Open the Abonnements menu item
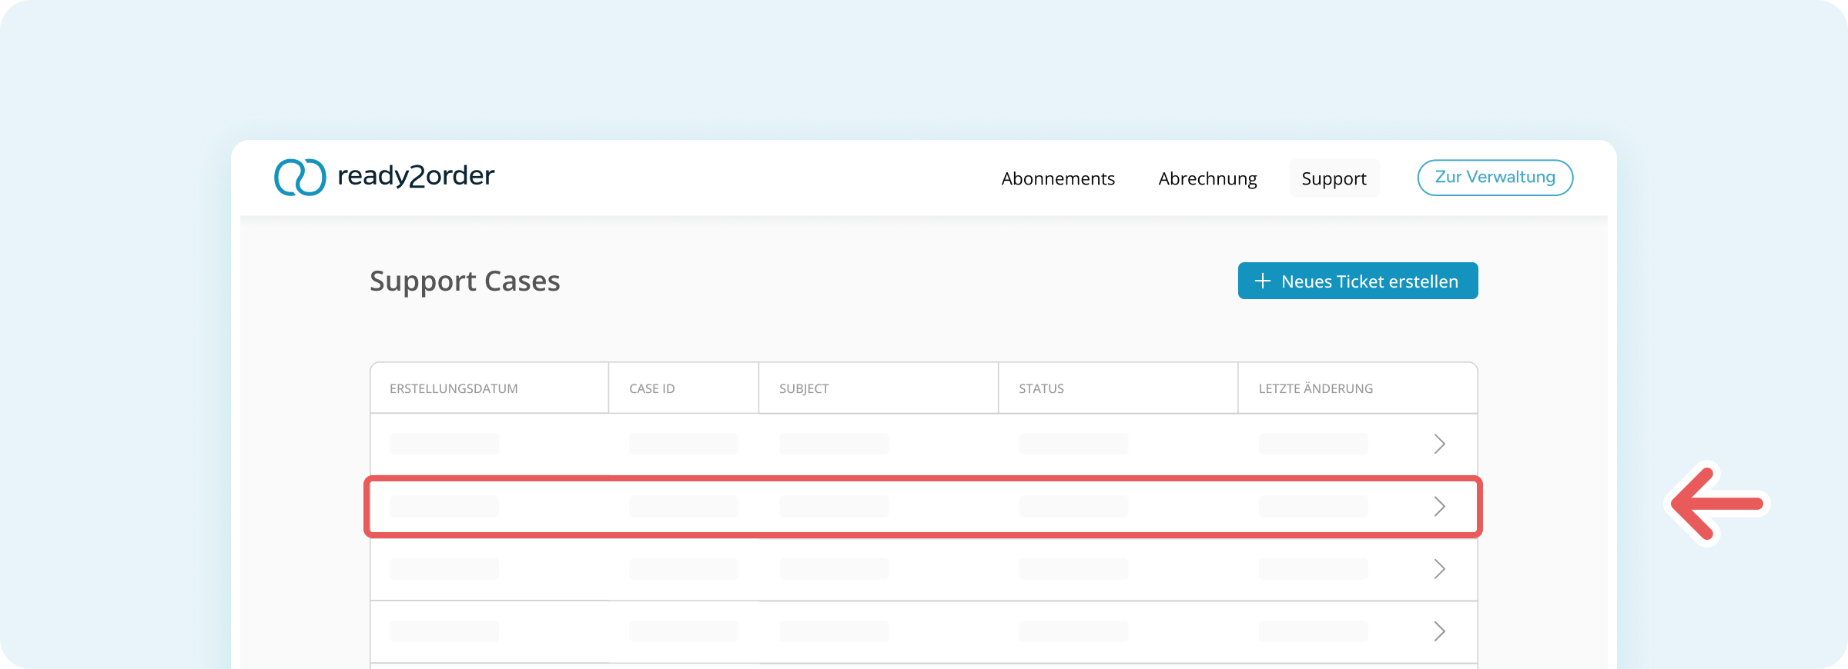 click(1058, 178)
